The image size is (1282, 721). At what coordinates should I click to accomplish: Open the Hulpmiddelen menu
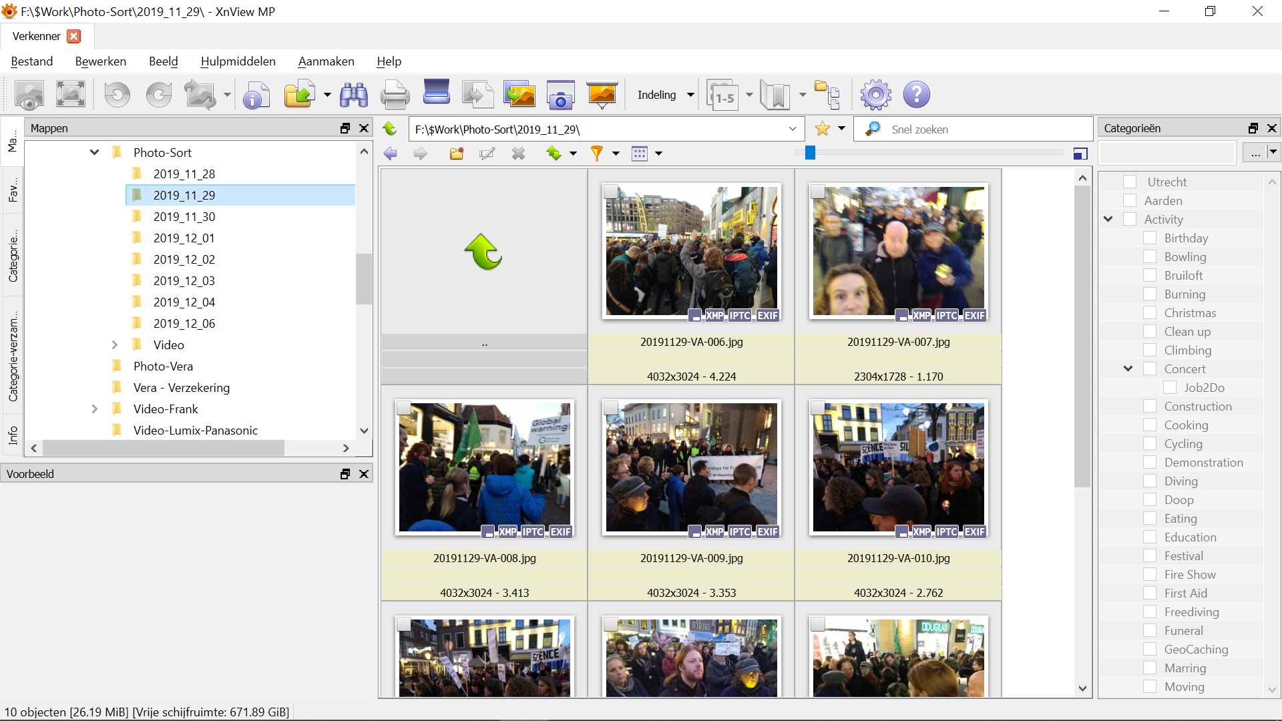point(238,61)
